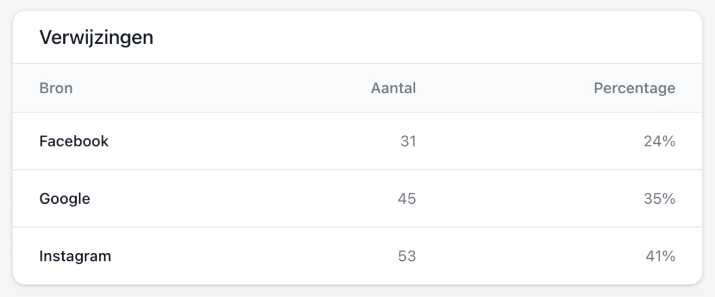
Task: Select the Google source name
Action: point(65,199)
